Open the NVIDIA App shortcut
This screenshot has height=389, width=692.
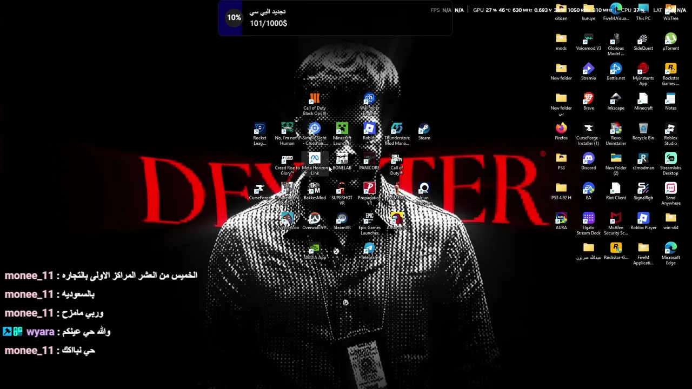(315, 251)
